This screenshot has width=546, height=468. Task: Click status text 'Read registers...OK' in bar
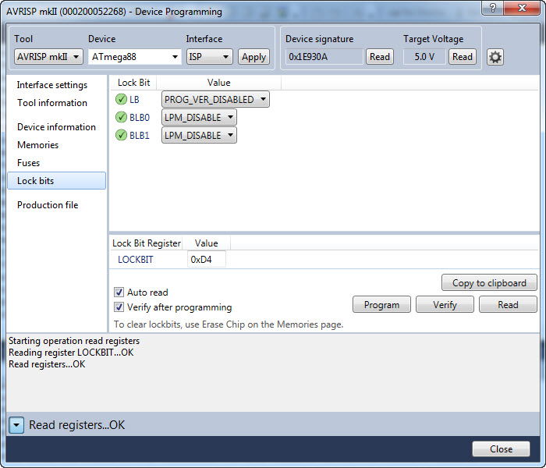click(77, 425)
